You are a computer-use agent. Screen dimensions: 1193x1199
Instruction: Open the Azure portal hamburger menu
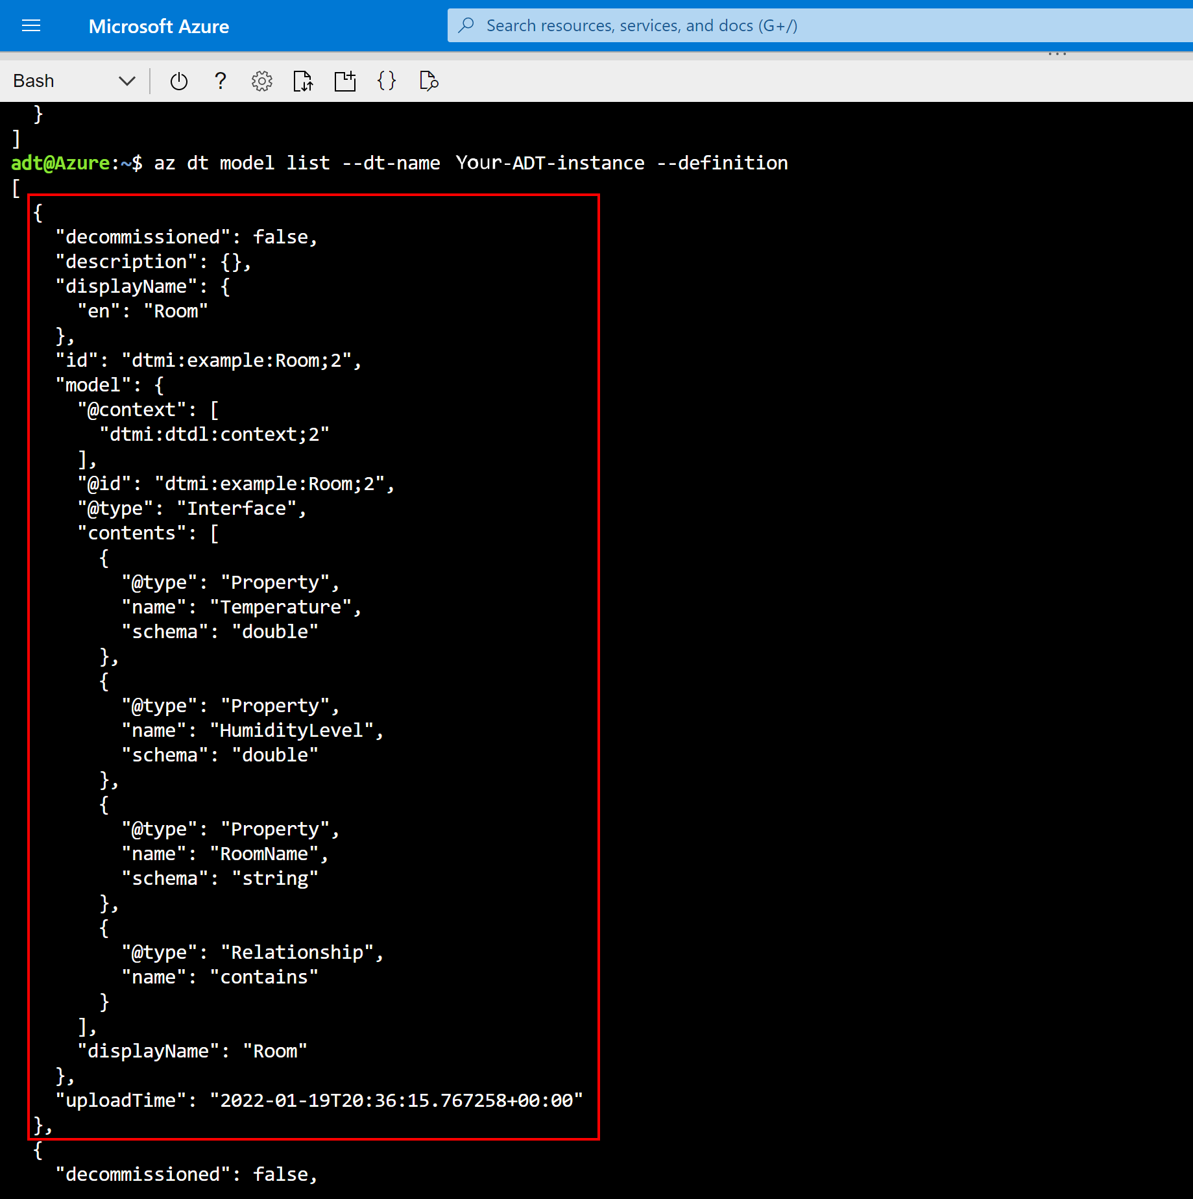pyautogui.click(x=31, y=26)
